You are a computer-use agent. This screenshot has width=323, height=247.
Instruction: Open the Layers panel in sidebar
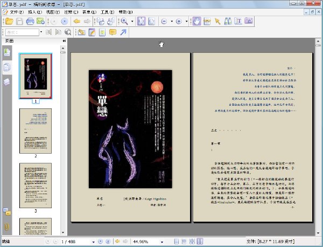click(7, 82)
